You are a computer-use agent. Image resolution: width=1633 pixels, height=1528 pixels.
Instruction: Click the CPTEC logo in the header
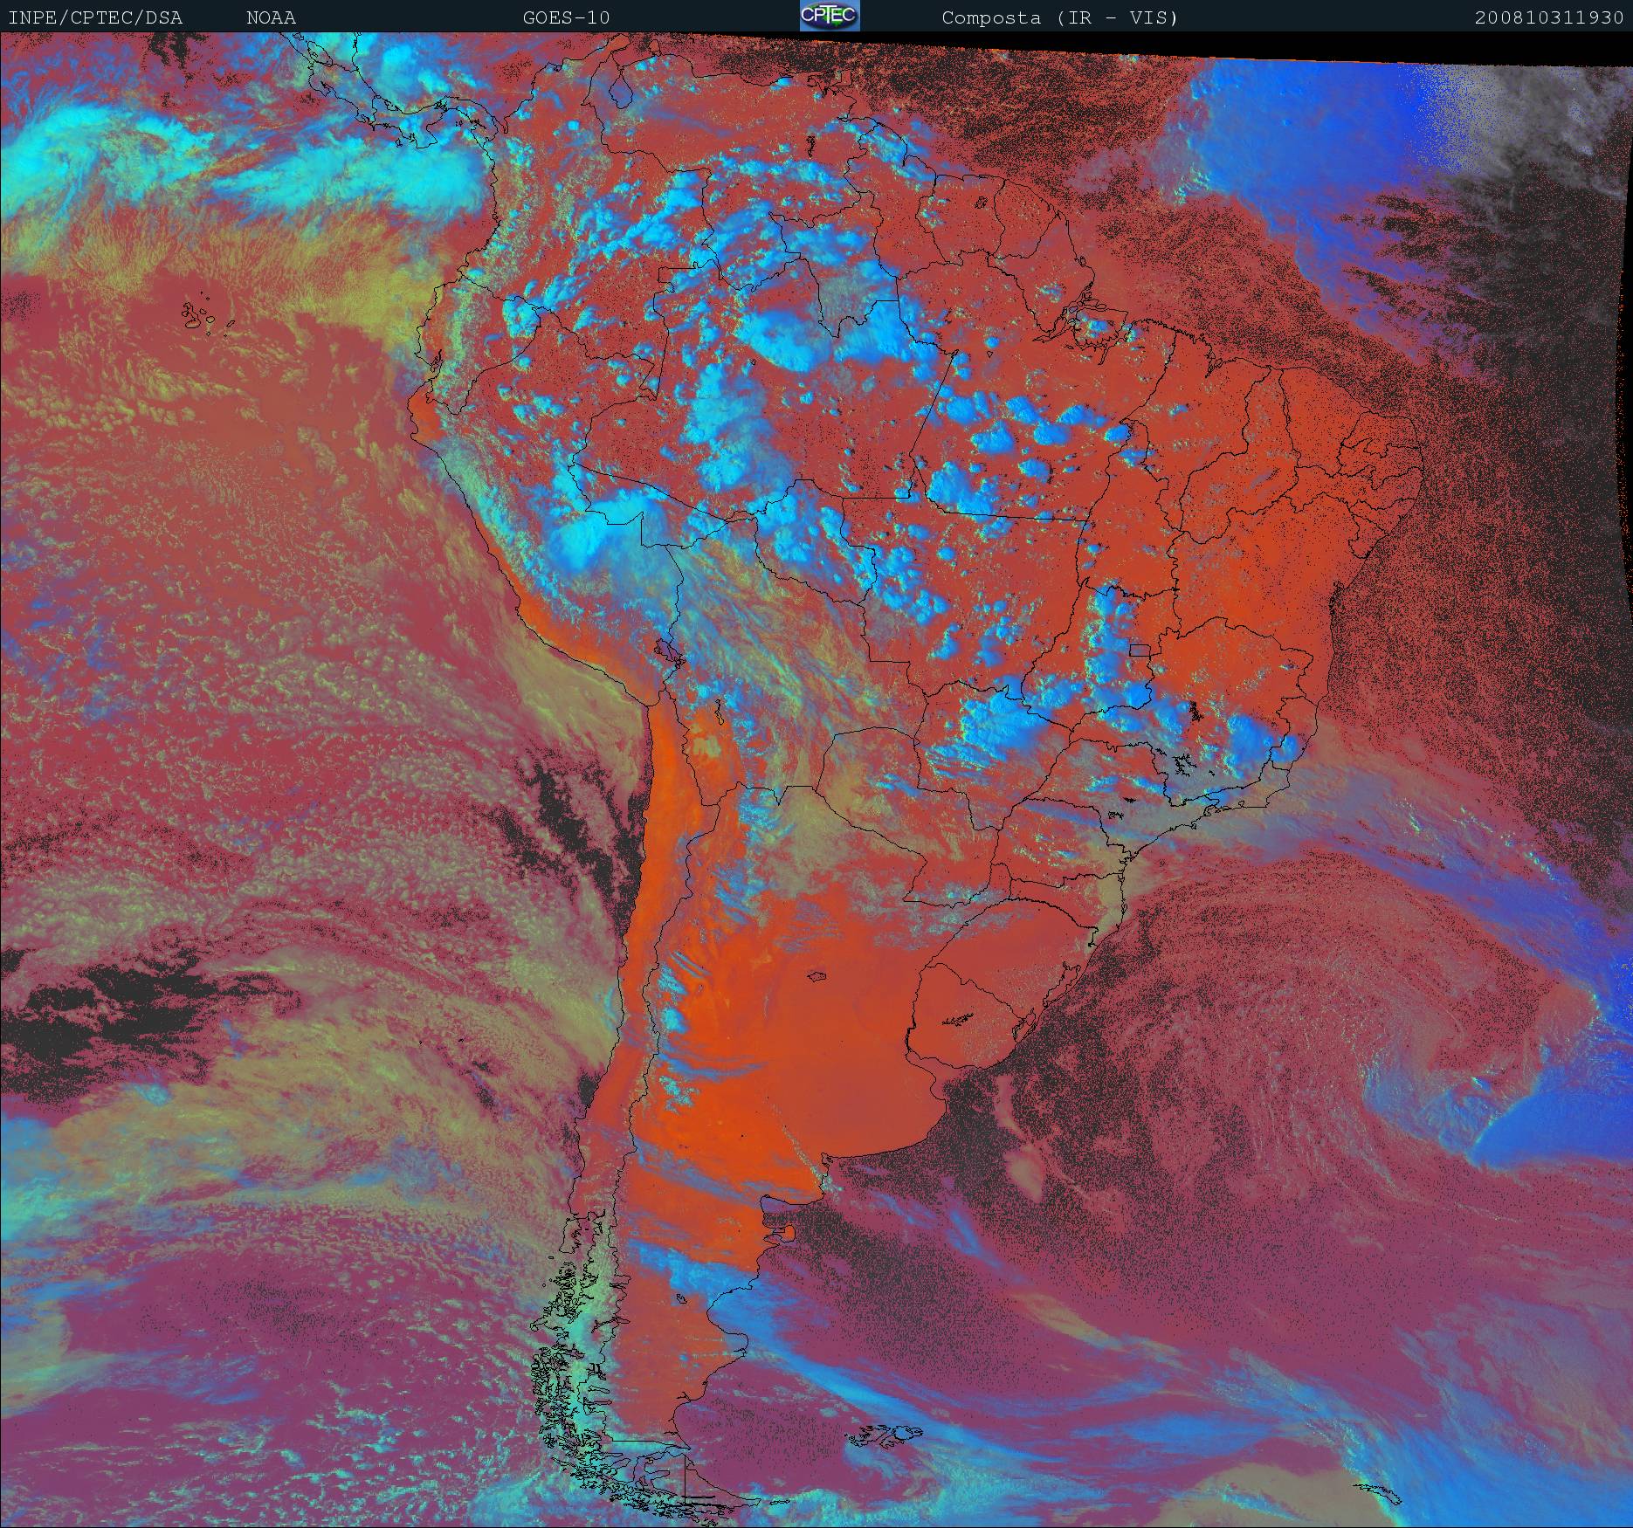click(830, 17)
